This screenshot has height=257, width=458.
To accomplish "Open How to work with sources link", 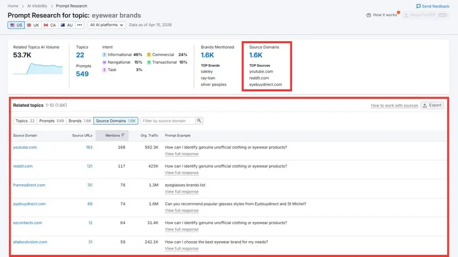I will click(394, 105).
